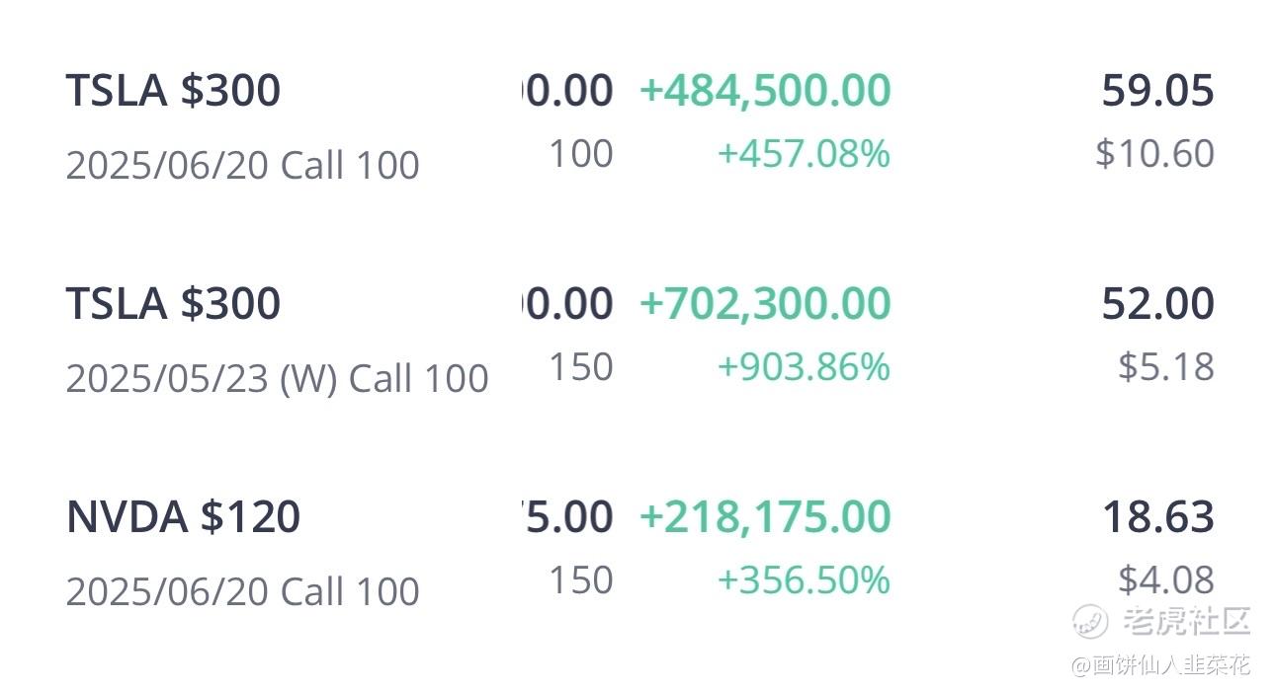Click the +457.08% gain percentage
This screenshot has width=1275, height=694.
pos(804,154)
